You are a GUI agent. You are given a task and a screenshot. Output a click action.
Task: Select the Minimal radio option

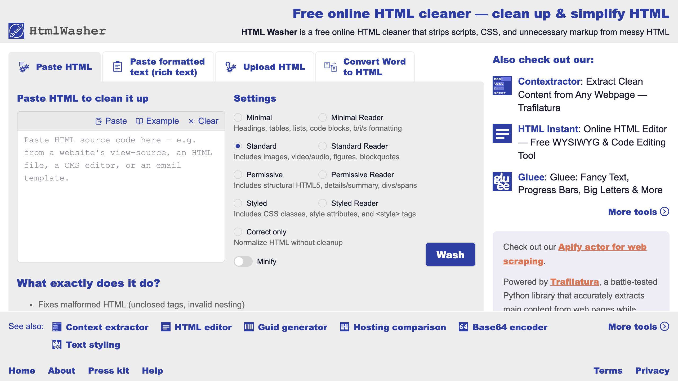(x=238, y=117)
